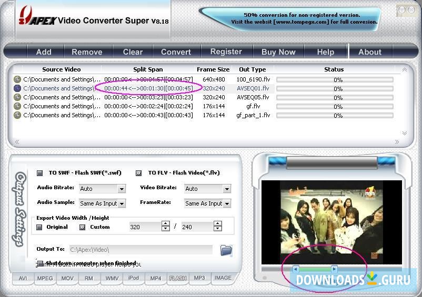Open the Video Bitrate dropdown

[227, 189]
